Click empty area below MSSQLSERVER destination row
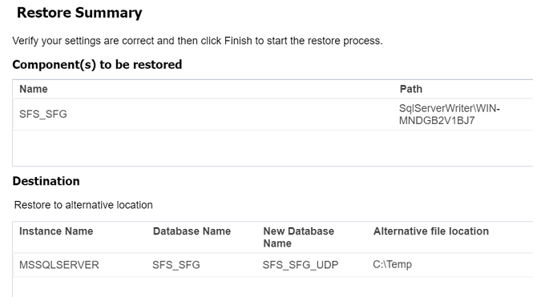Viewport: 541px width, 297px height. [273, 287]
